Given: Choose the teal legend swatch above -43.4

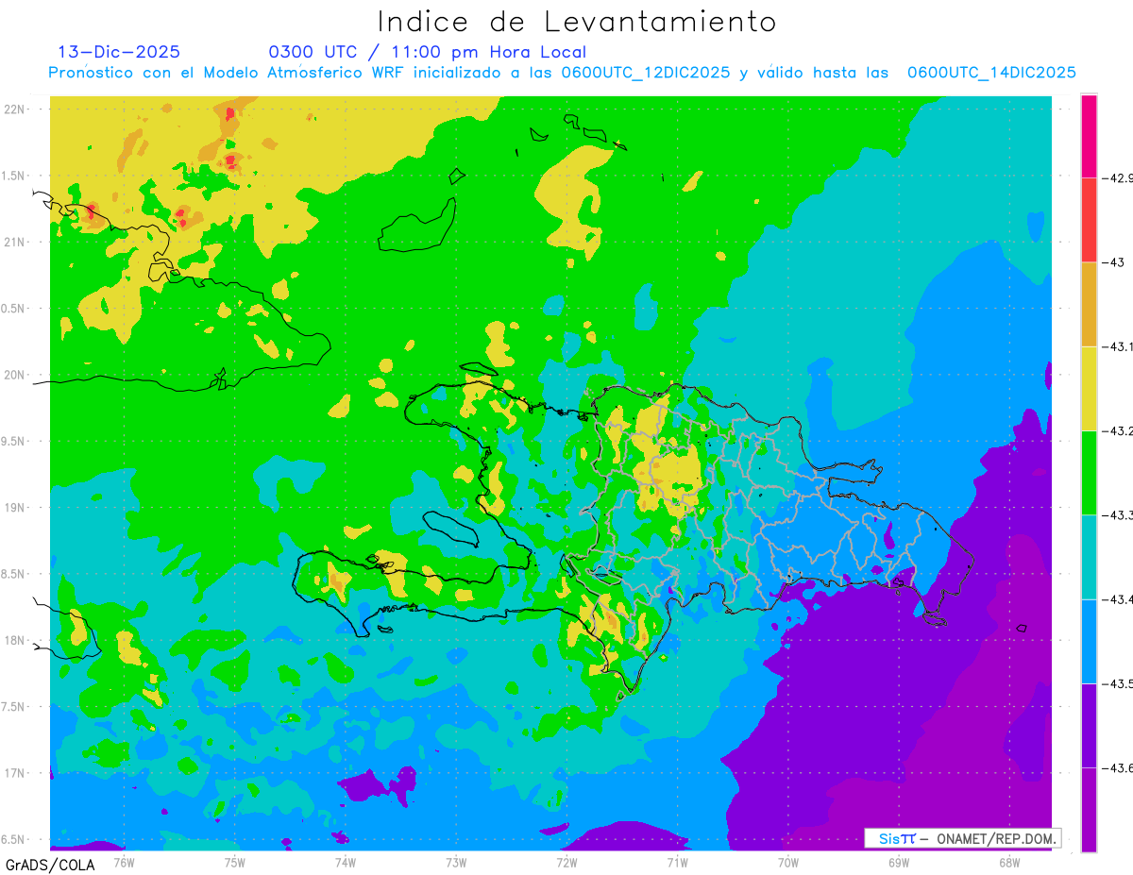Looking at the screenshot, I should (x=1089, y=557).
